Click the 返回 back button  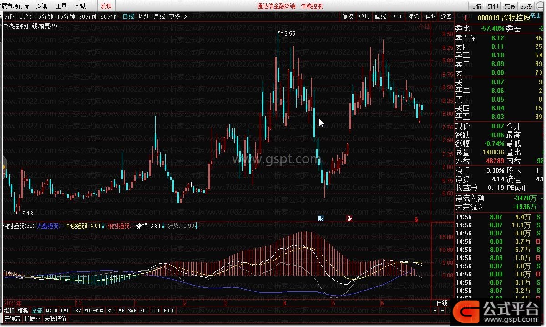(446, 16)
